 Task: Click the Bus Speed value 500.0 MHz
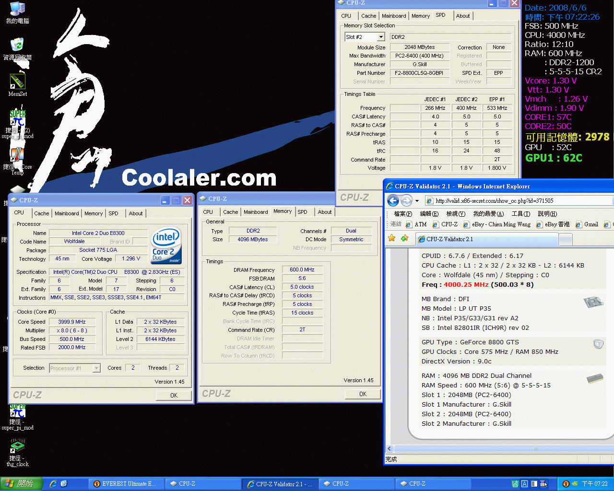coord(72,339)
